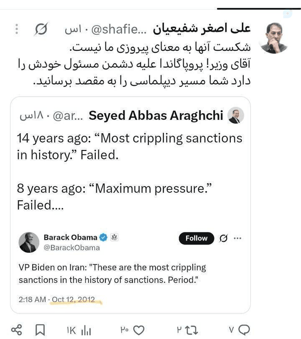The image size is (301, 339).
Task: Open Seyed Abbas Araghchi's avatar
Action: pyautogui.click(x=236, y=115)
